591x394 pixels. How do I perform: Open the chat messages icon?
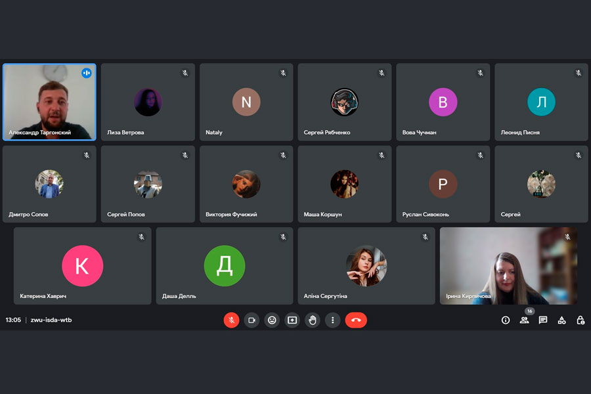pos(543,320)
